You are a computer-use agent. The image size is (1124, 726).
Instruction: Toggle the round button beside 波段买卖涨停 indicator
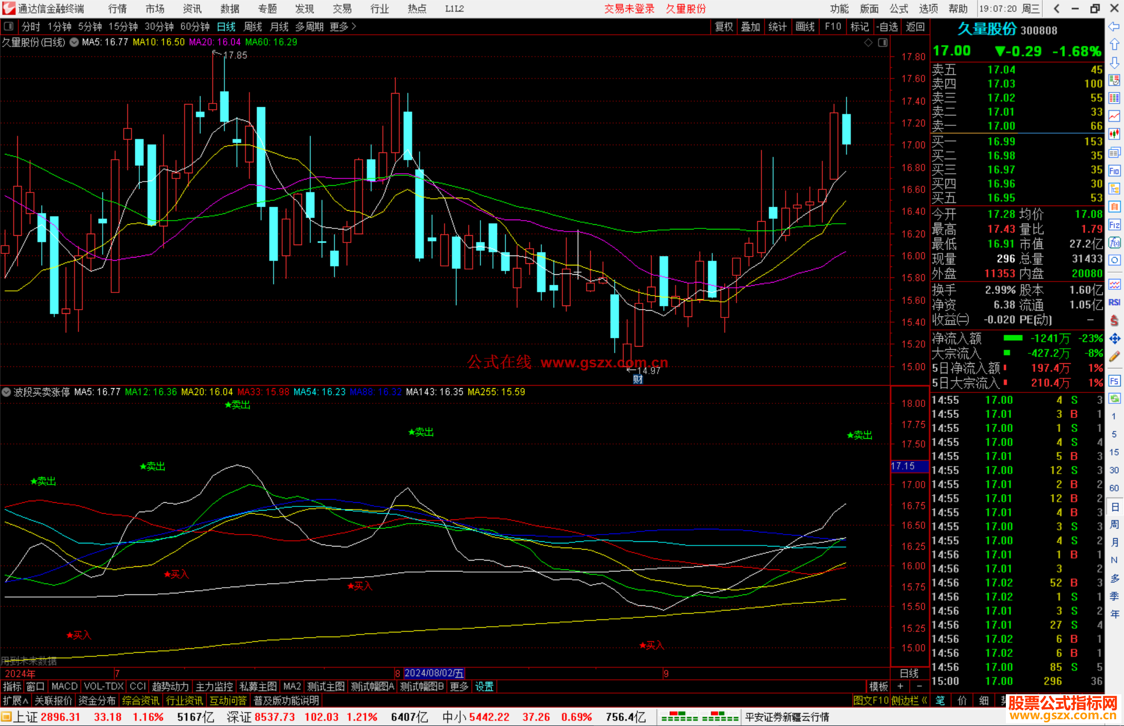tap(6, 392)
